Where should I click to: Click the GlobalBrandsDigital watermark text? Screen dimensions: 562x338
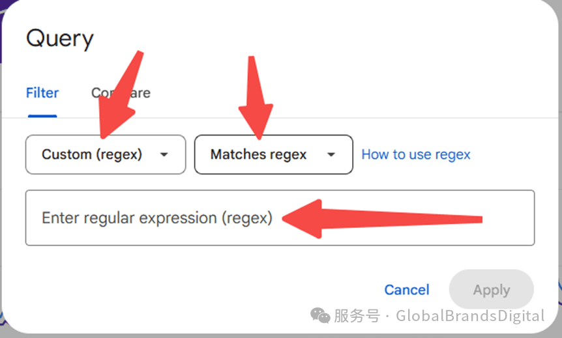click(x=470, y=316)
